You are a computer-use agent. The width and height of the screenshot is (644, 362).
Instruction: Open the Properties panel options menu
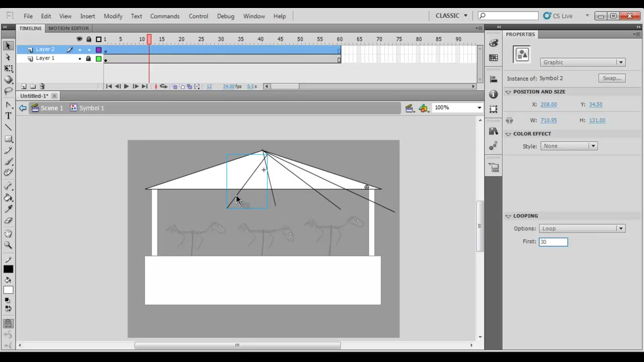pos(637,34)
